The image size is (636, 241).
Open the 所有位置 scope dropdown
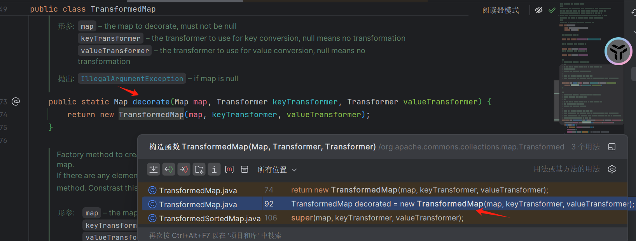tap(277, 170)
